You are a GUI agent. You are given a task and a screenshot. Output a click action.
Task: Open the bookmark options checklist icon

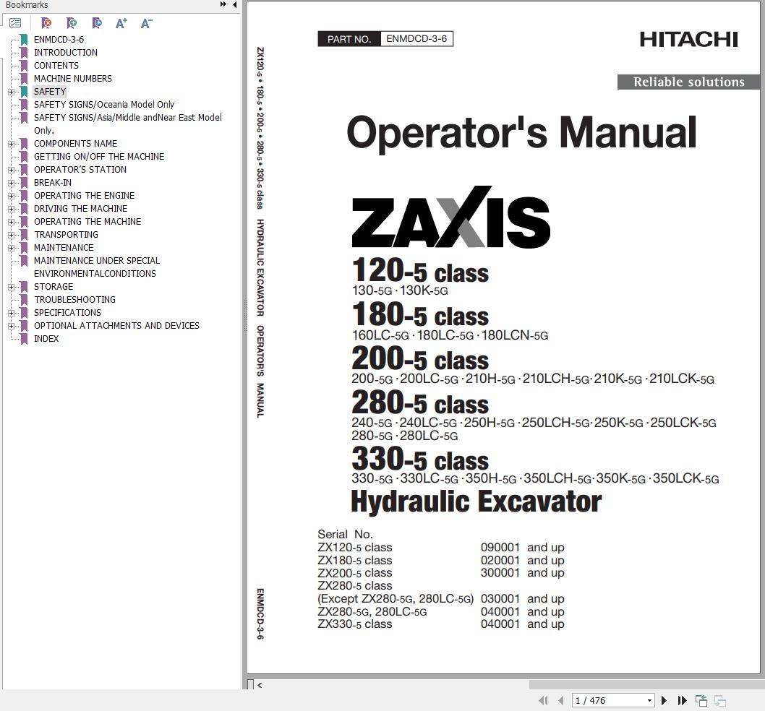click(x=15, y=23)
